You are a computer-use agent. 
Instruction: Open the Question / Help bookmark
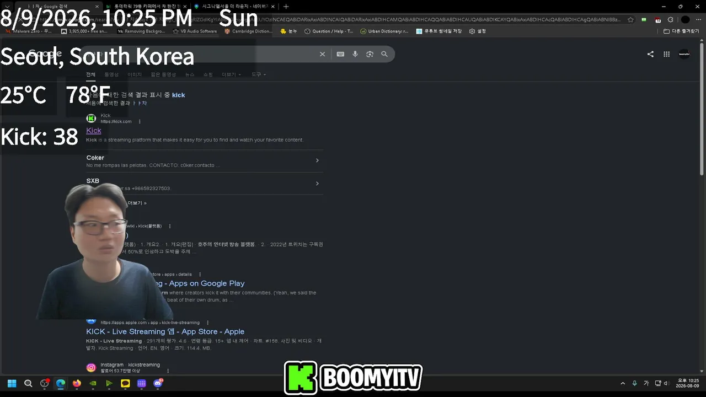pos(329,31)
